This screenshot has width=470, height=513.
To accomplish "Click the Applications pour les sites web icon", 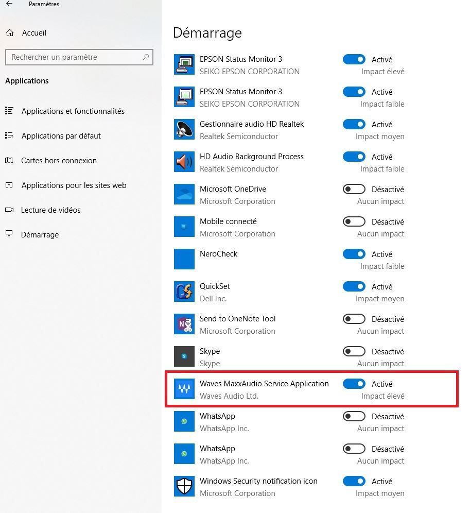I will click(x=9, y=185).
